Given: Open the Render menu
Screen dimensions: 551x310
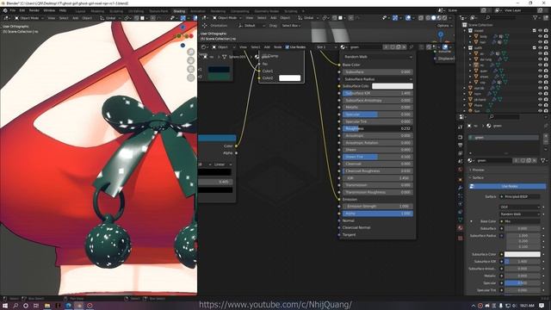Looking at the screenshot, I should click(34, 10).
